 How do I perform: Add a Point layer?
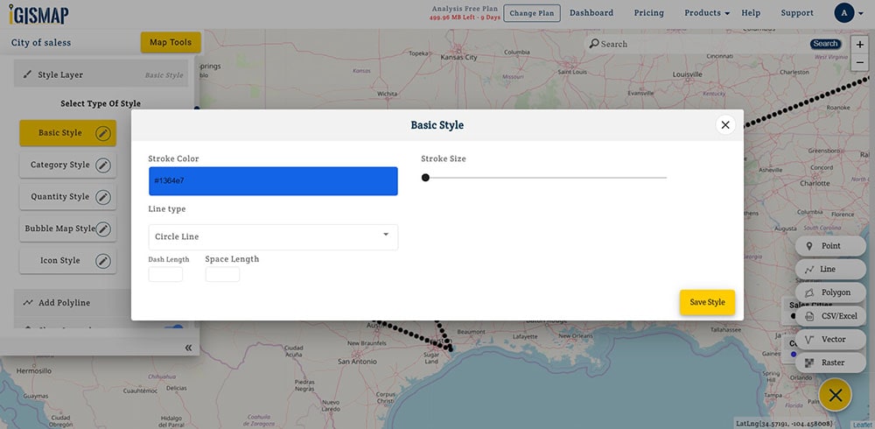(x=830, y=246)
